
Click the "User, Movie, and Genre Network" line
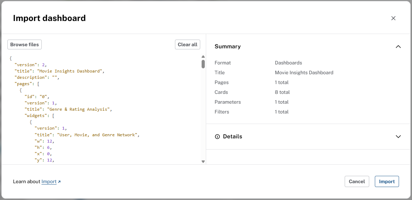(87, 135)
